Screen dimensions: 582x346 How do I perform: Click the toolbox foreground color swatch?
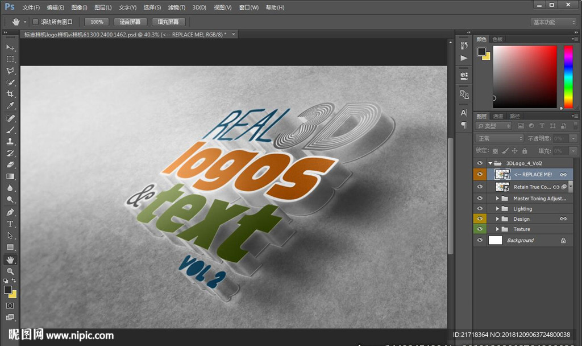[7, 290]
